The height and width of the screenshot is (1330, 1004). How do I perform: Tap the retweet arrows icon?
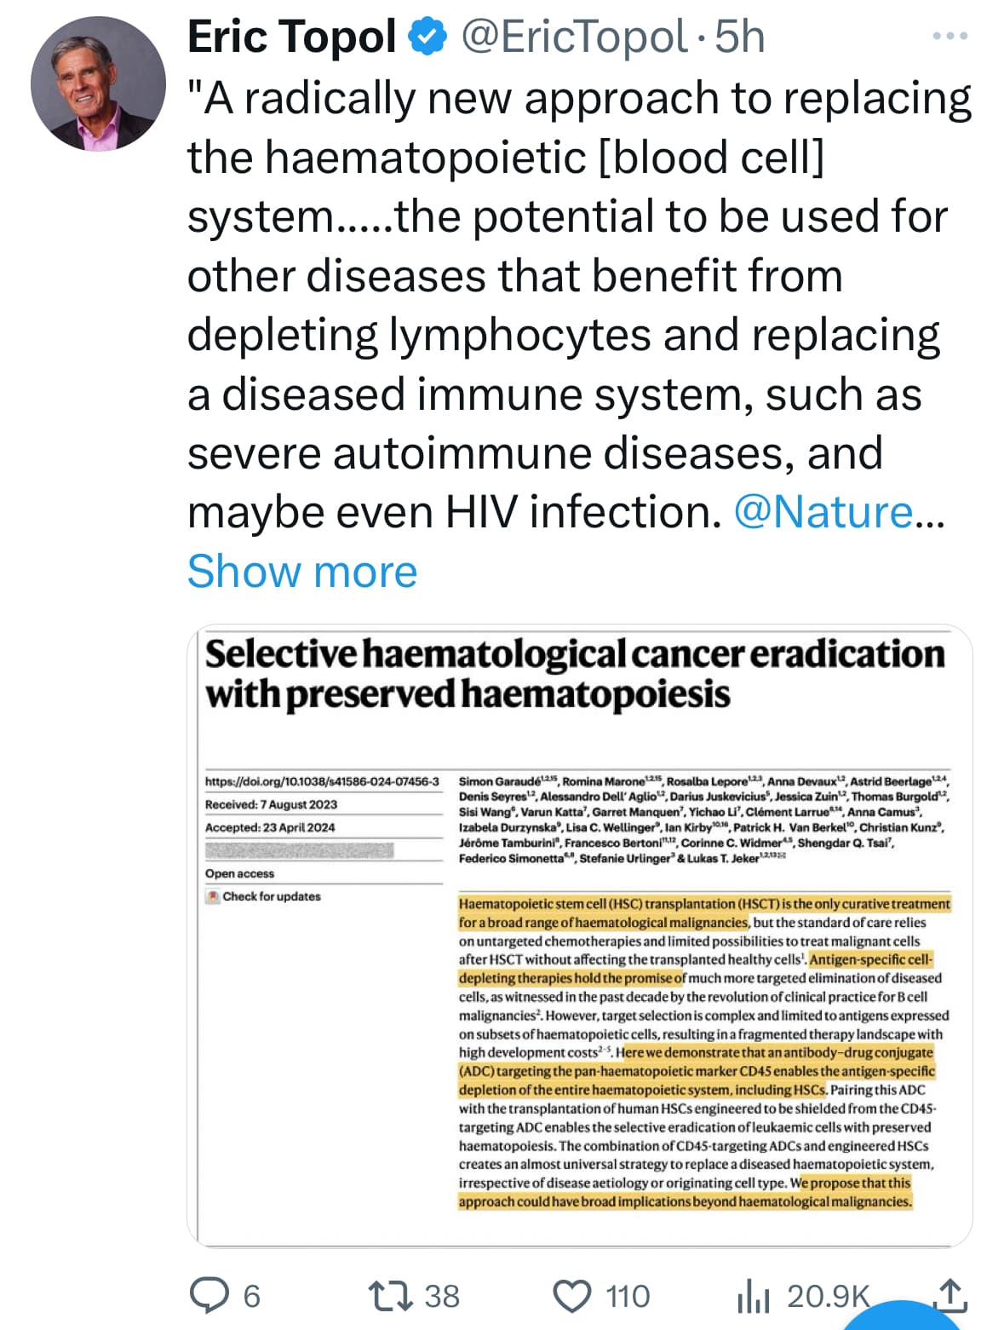pyautogui.click(x=390, y=1296)
